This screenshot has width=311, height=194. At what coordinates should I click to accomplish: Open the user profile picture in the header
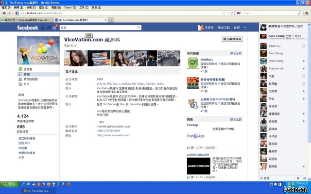click(x=201, y=28)
